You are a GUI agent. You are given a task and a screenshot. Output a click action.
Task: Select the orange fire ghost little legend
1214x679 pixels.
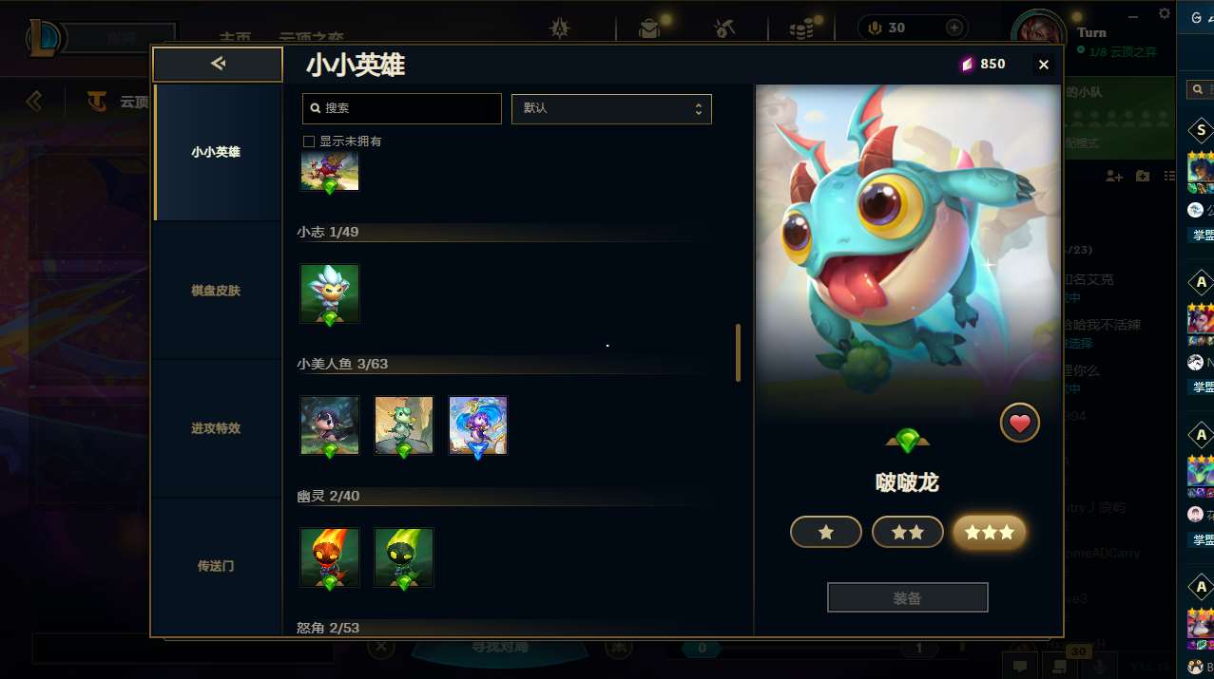click(330, 557)
